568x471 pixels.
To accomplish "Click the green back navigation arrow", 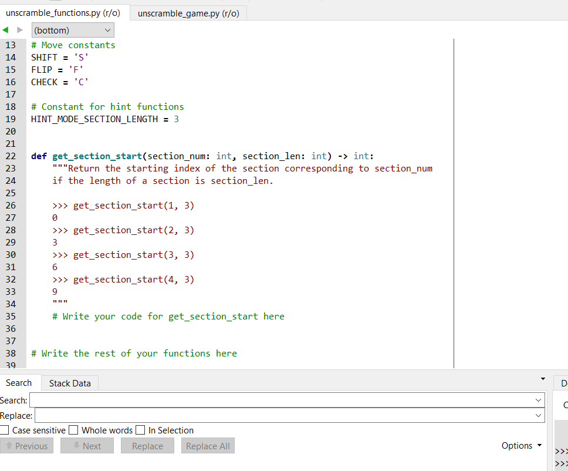I will pos(6,29).
